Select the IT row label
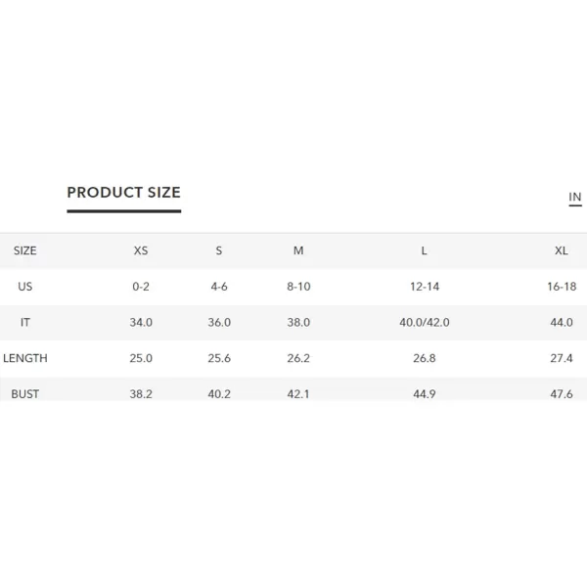587x587 pixels. click(25, 322)
